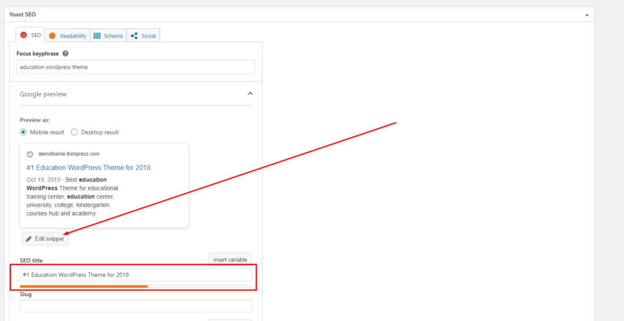Click the 'Google preview' heading text
Image resolution: width=624 pixels, height=321 pixels.
[43, 94]
